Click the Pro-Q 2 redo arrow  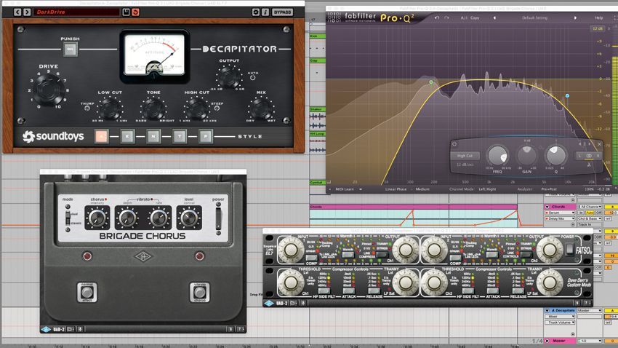click(446, 17)
